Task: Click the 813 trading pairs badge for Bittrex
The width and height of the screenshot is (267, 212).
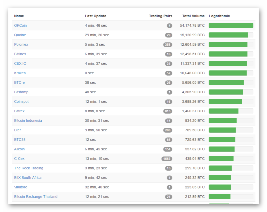Action: pos(168,111)
